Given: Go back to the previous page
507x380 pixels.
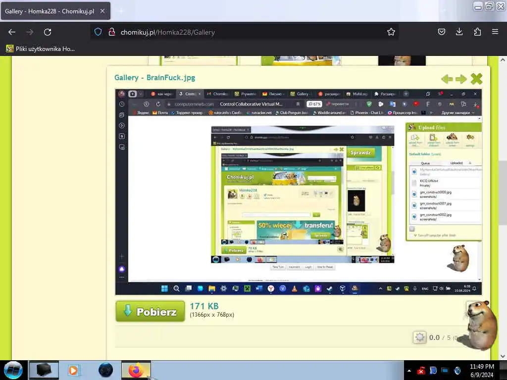Looking at the screenshot, I should pos(12,32).
